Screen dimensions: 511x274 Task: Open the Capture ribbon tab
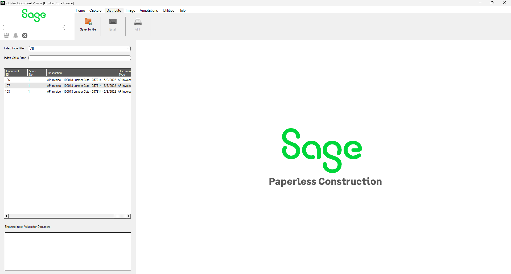pyautogui.click(x=95, y=10)
